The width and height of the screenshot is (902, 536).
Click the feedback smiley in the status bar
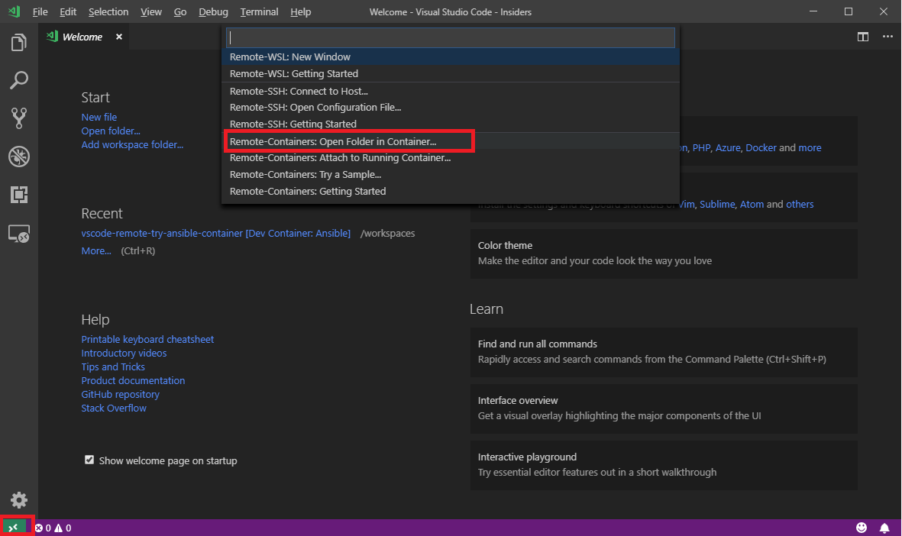[x=862, y=528]
